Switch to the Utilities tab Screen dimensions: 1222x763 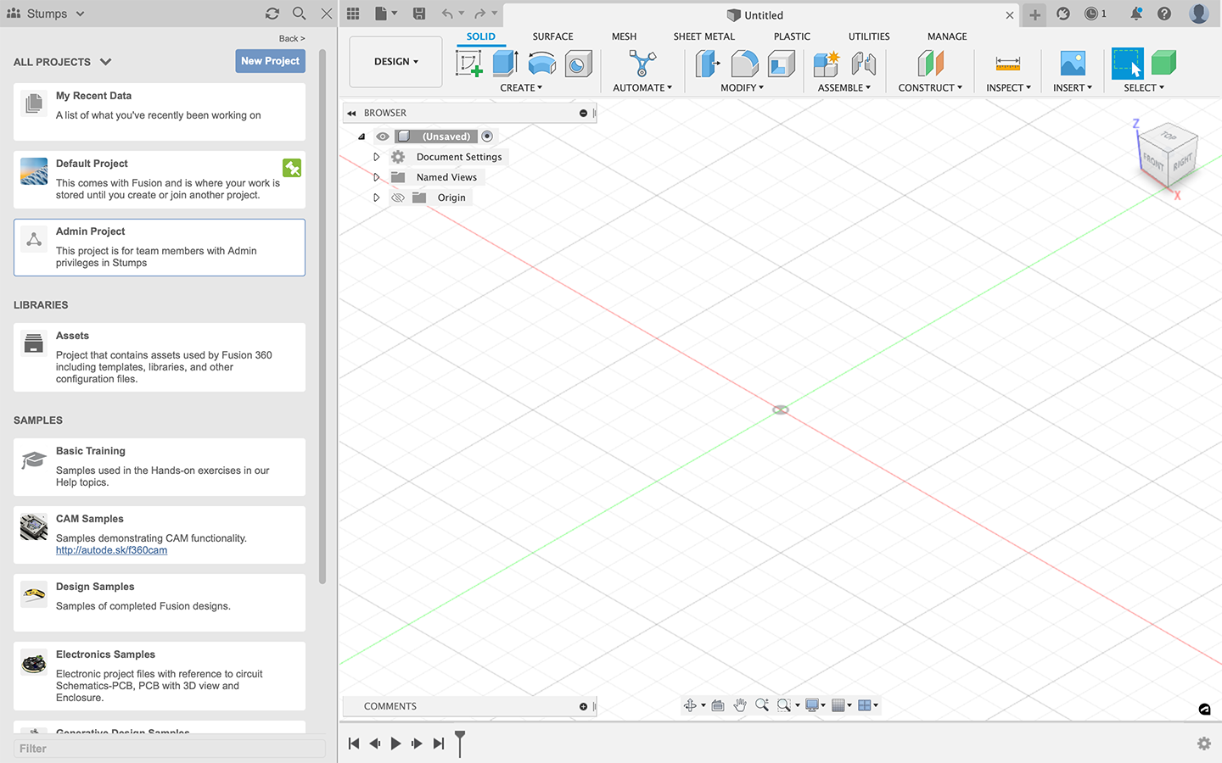click(x=869, y=36)
